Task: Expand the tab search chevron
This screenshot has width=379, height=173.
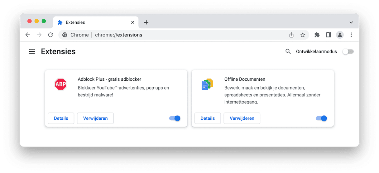Action: coord(351,22)
